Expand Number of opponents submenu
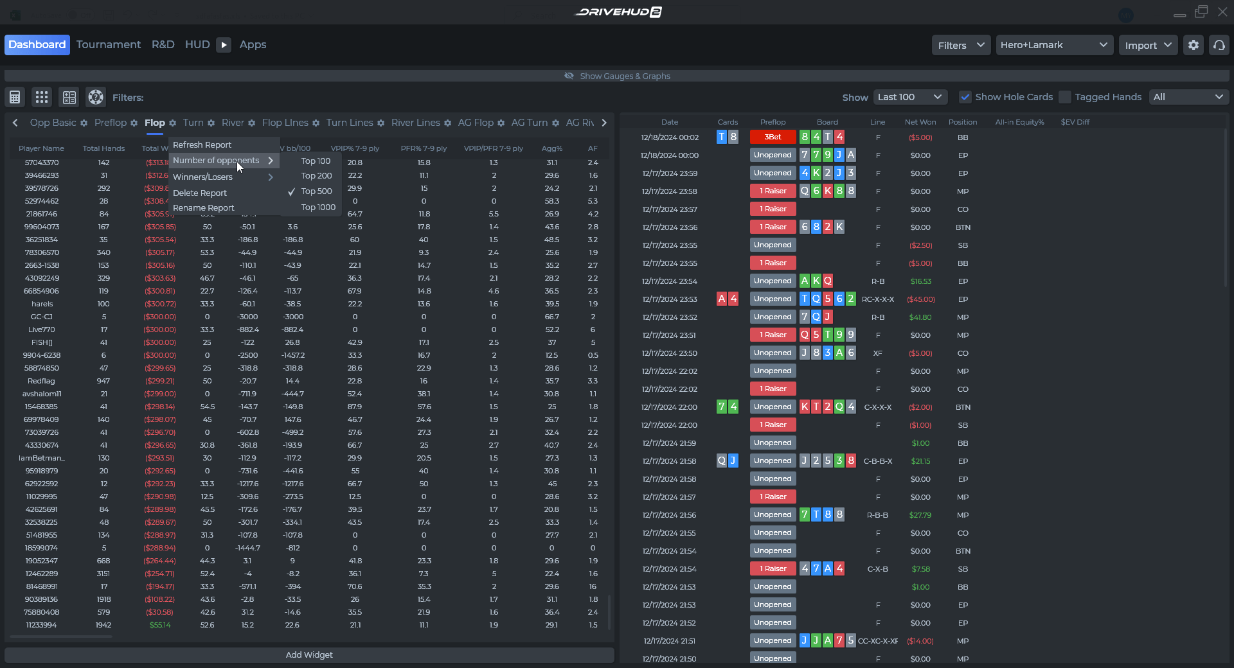 224,161
